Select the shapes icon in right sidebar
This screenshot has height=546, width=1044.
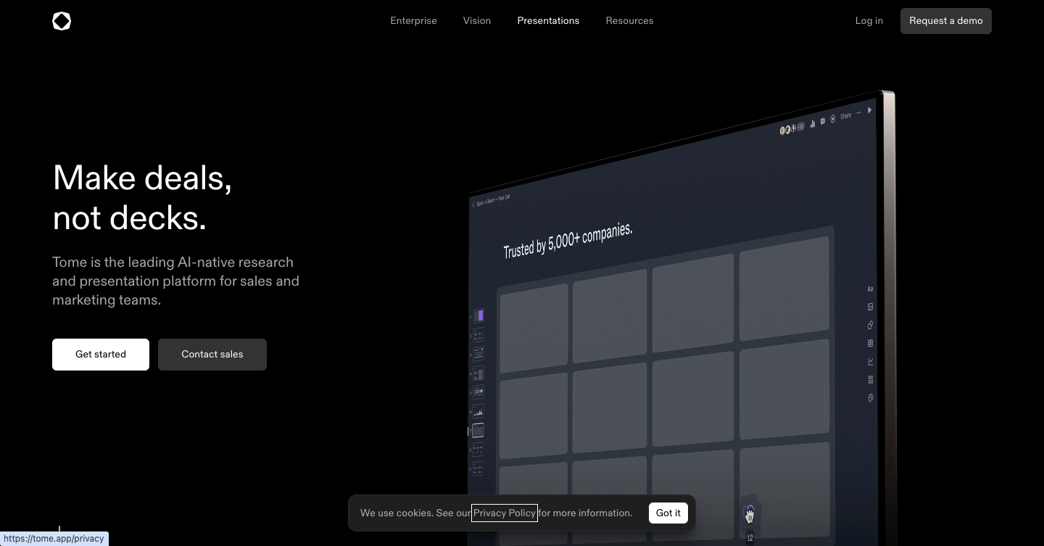tap(870, 325)
